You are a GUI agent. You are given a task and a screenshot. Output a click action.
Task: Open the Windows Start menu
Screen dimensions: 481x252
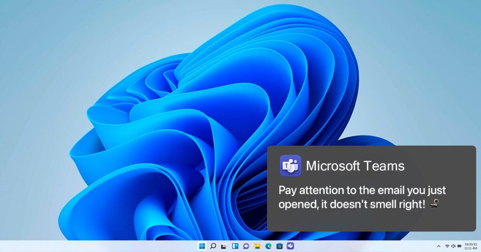pos(202,246)
